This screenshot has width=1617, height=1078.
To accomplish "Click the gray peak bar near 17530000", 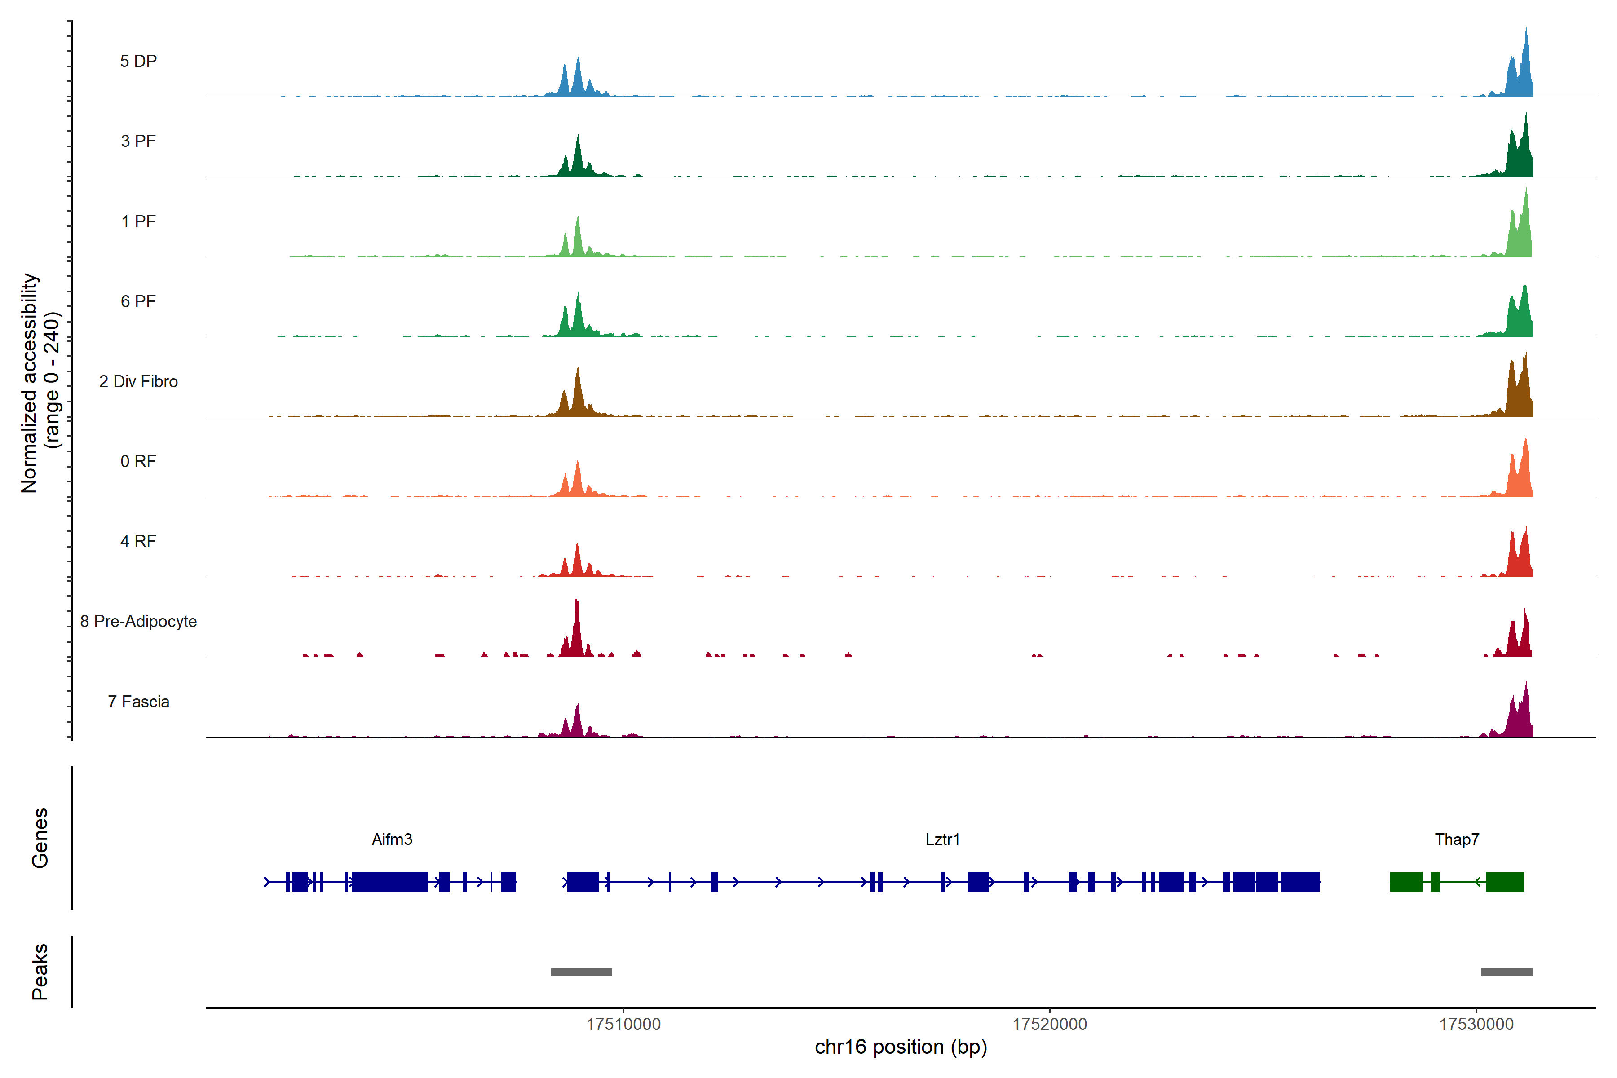I will [1507, 972].
